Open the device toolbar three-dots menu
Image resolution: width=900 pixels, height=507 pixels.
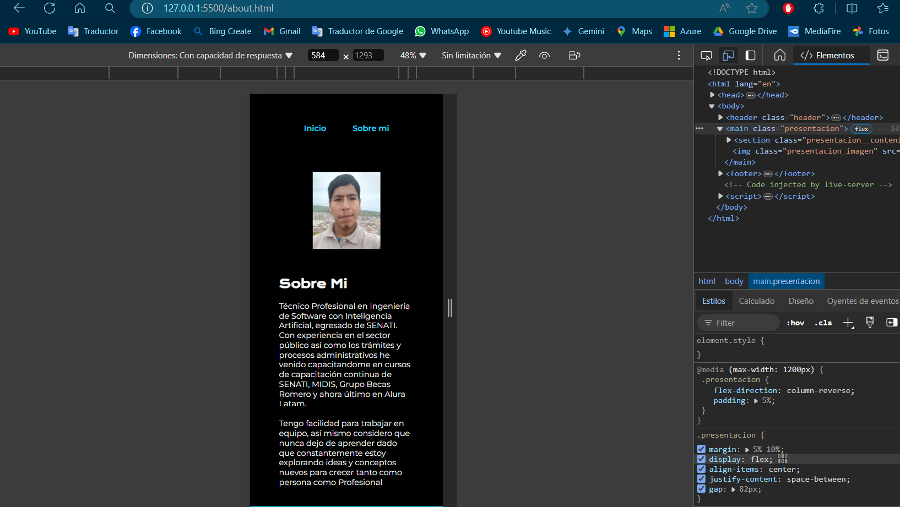point(679,56)
